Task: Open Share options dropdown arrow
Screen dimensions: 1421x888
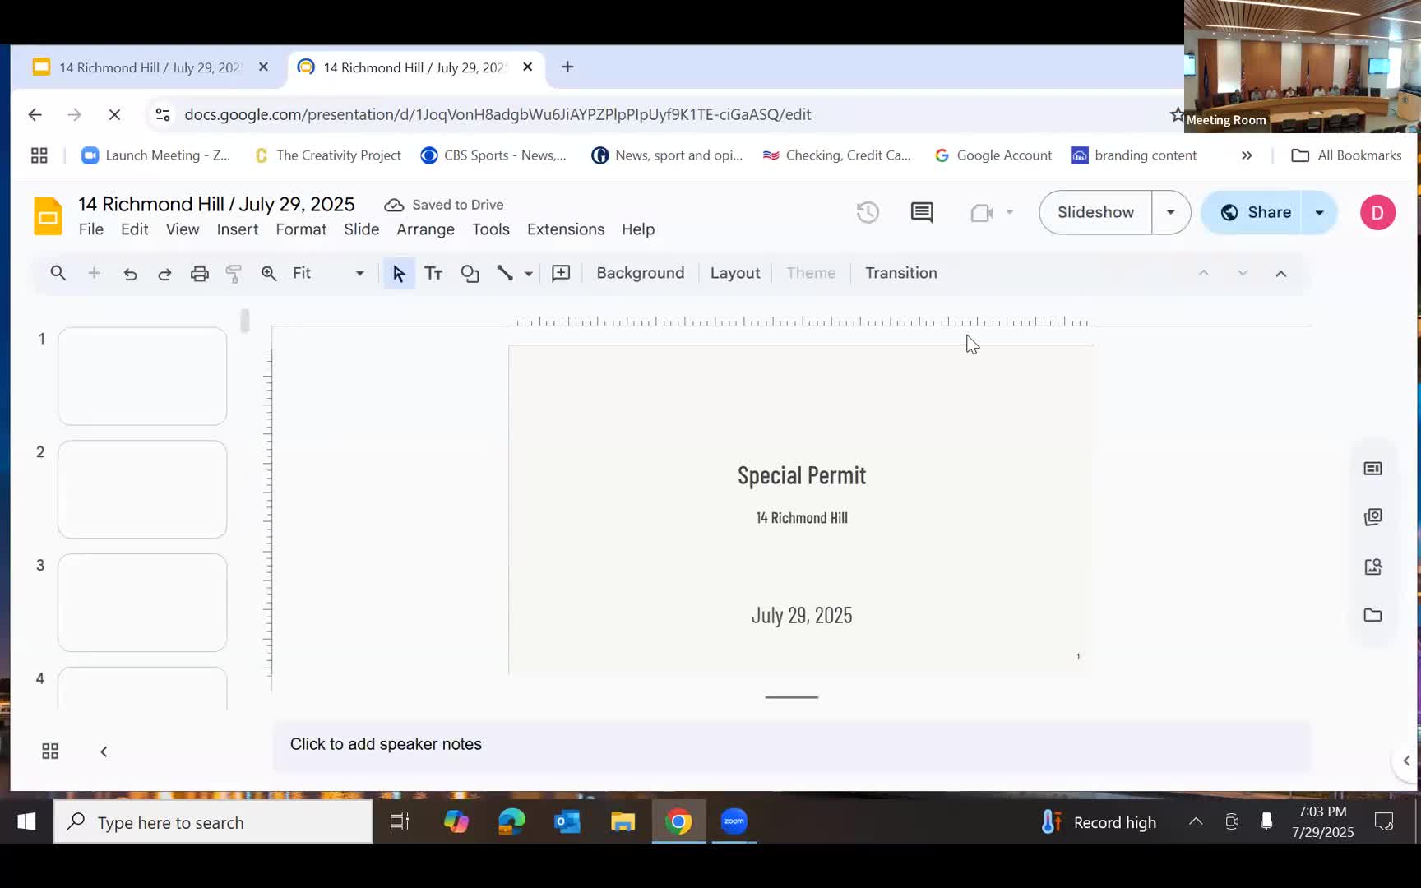Action: 1320,212
